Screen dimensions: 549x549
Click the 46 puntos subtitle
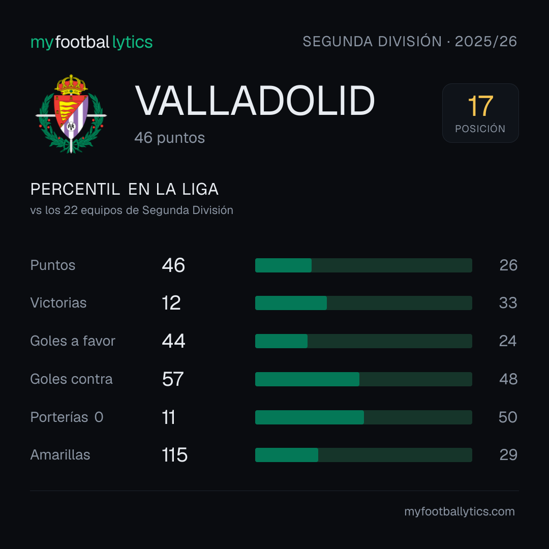click(x=169, y=138)
